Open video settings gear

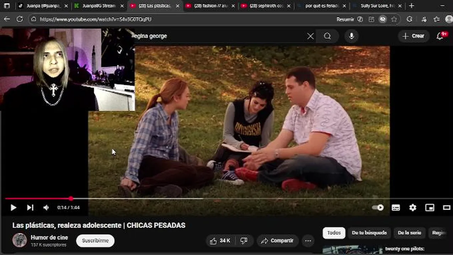412,208
